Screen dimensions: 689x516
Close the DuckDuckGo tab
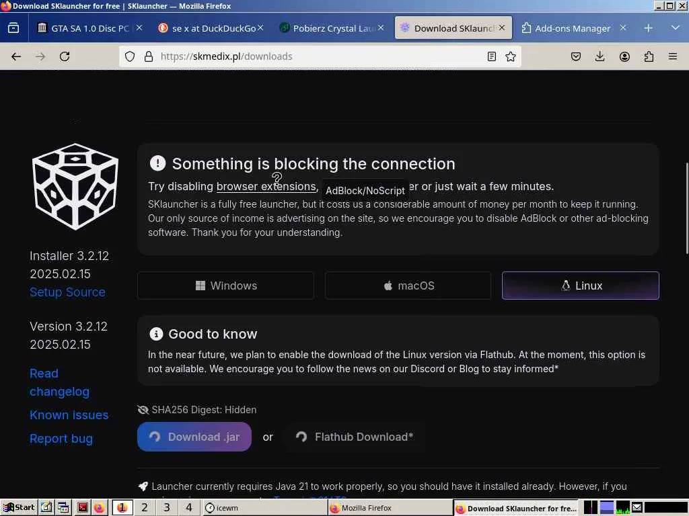(x=260, y=28)
